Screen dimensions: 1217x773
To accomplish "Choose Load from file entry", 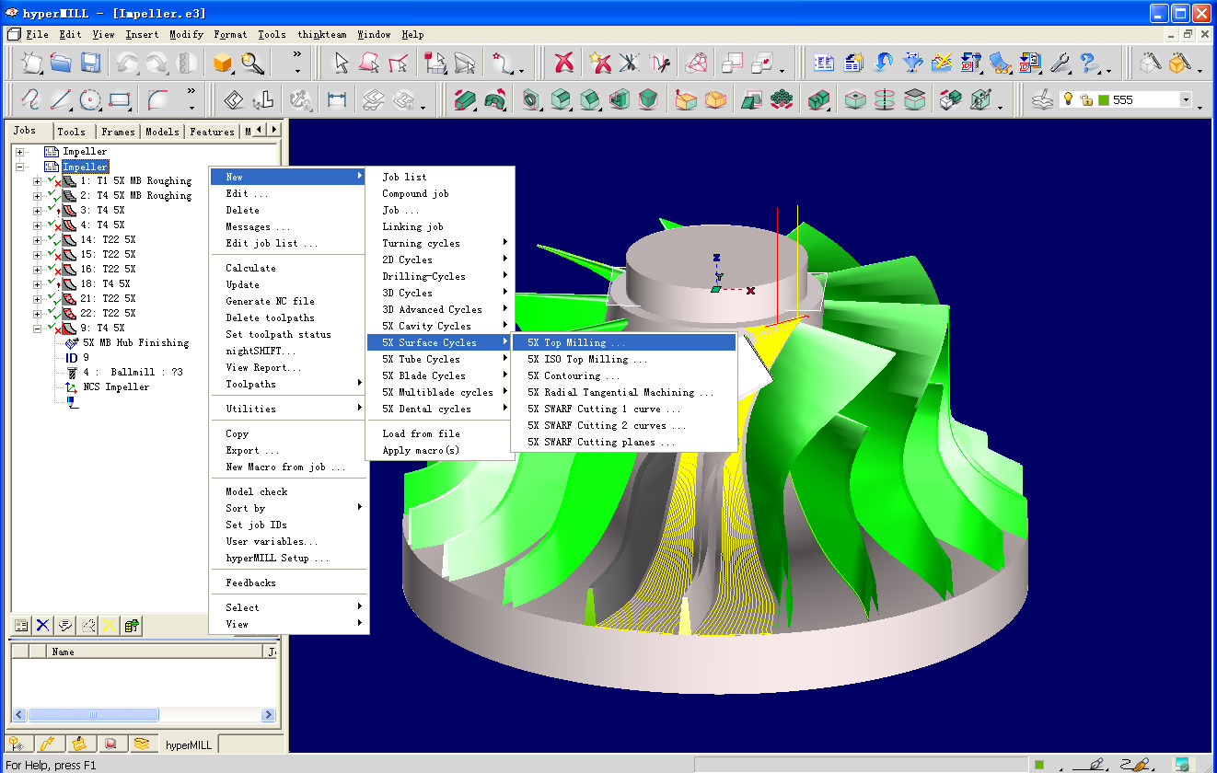I will [439, 433].
